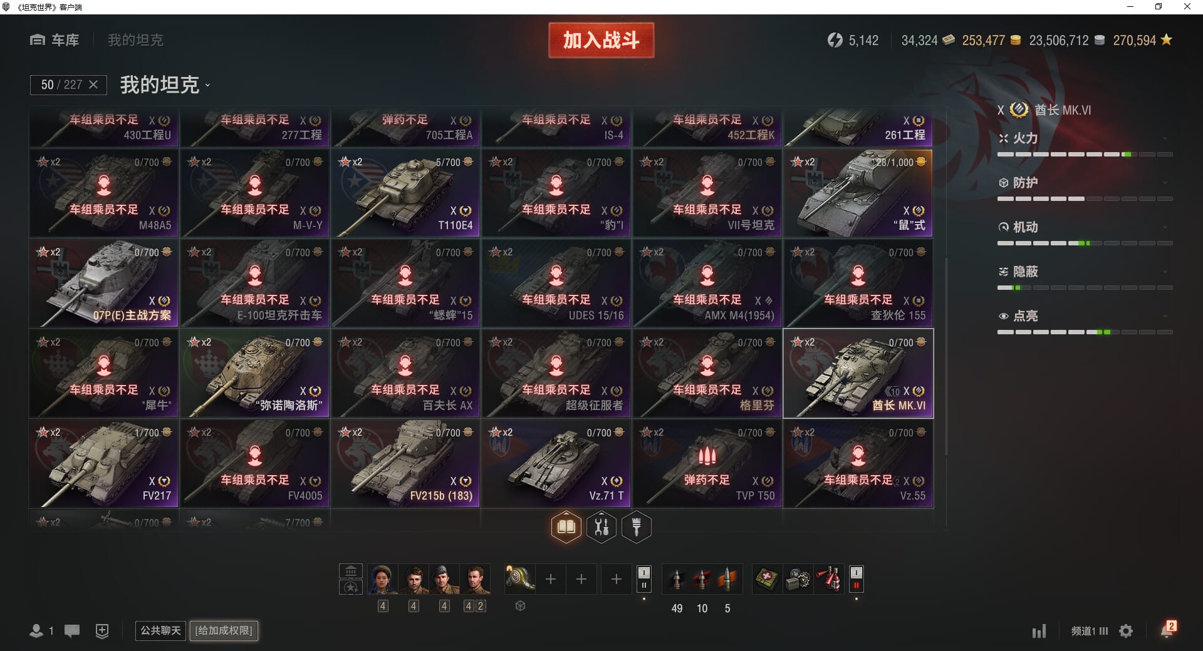The width and height of the screenshot is (1203, 651).
Task: Click the [给加成权限] chat button
Action: click(224, 630)
